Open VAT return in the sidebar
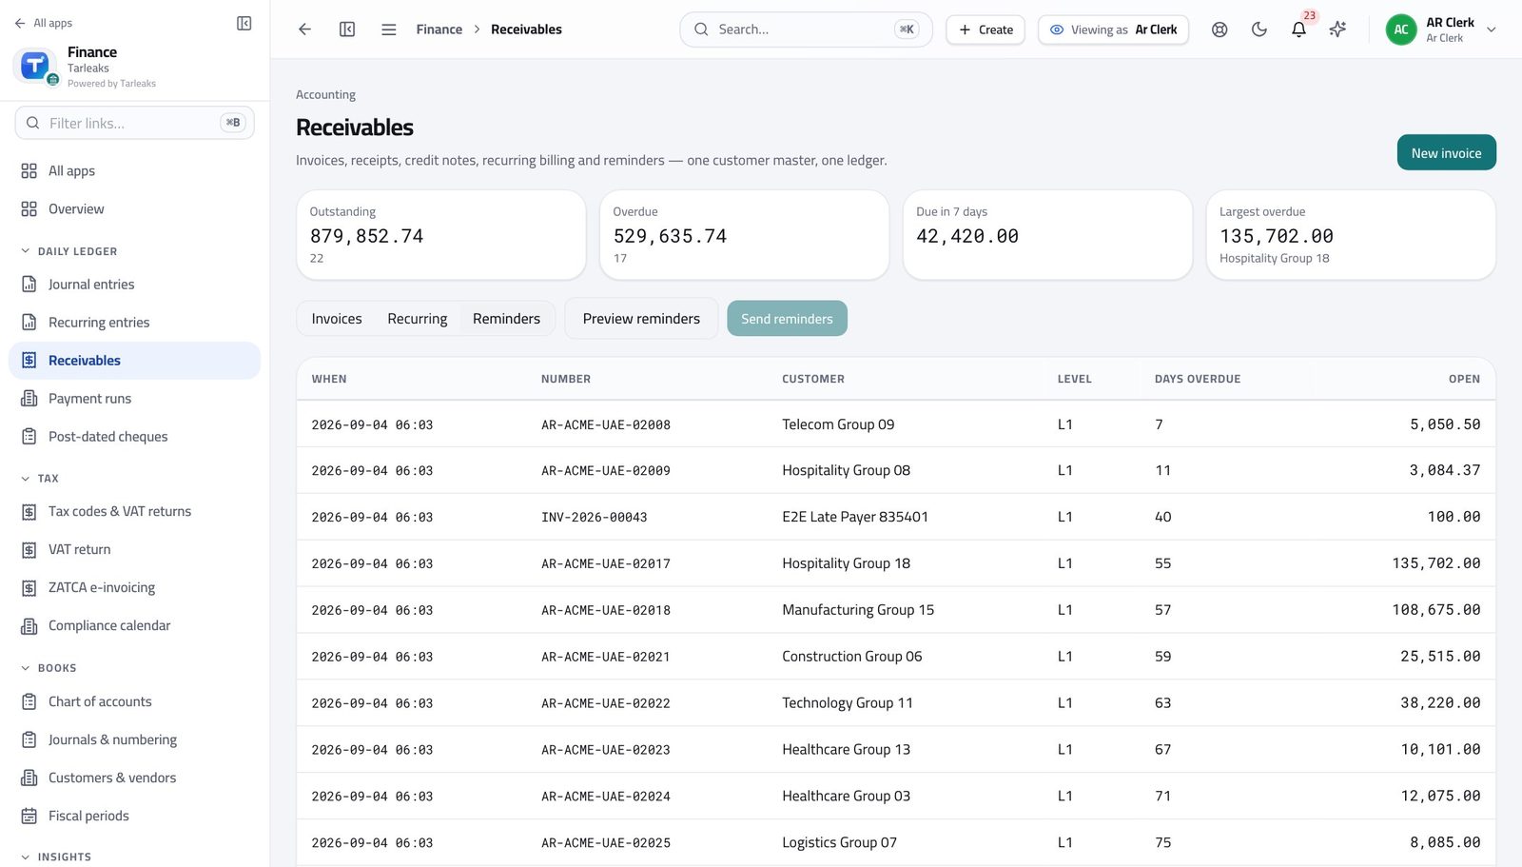This screenshot has width=1522, height=867. (134, 550)
